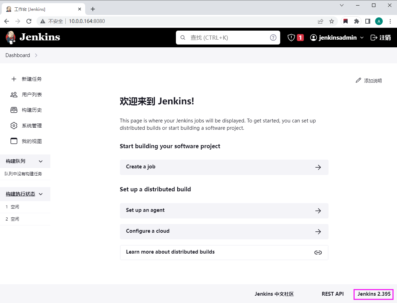Click the browser forward arrow
Image resolution: width=397 pixels, height=303 pixels.
pyautogui.click(x=18, y=21)
